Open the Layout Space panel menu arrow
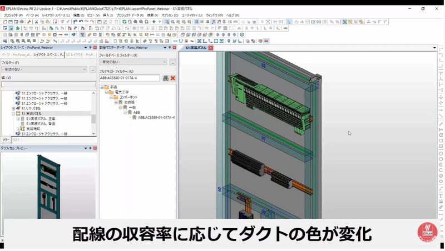Image resolution: width=445 pixels, height=251 pixels. click(x=86, y=47)
